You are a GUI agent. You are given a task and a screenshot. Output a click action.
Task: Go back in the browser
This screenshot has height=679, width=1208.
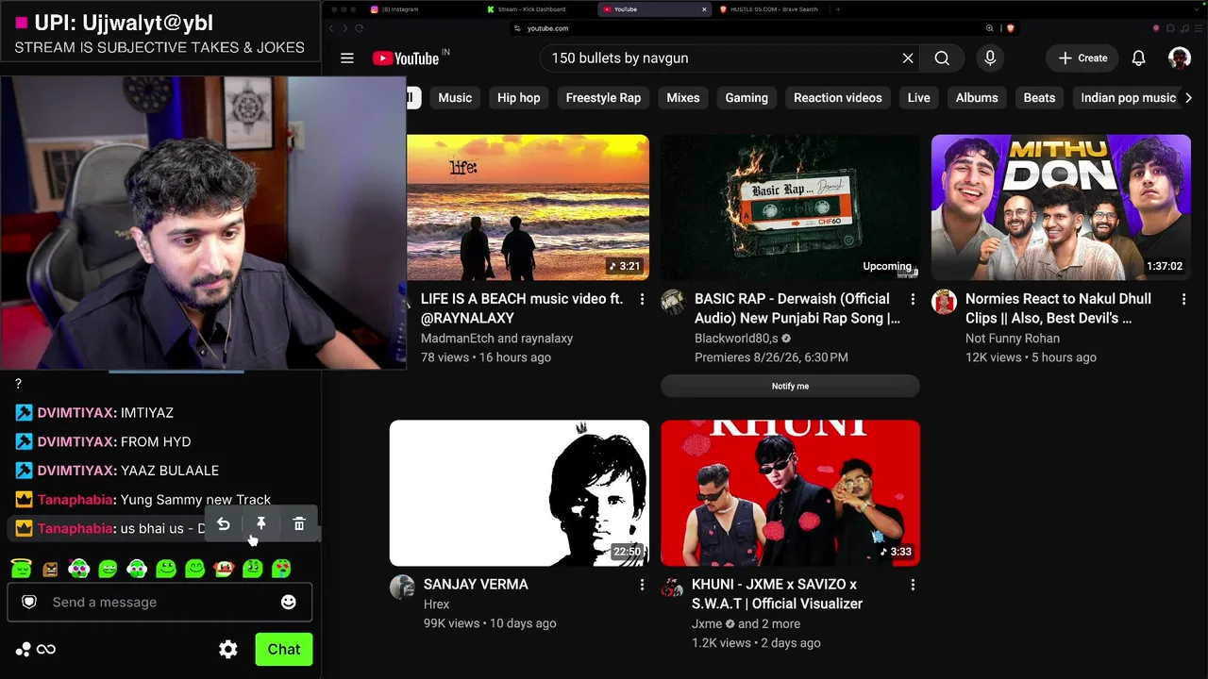(331, 28)
